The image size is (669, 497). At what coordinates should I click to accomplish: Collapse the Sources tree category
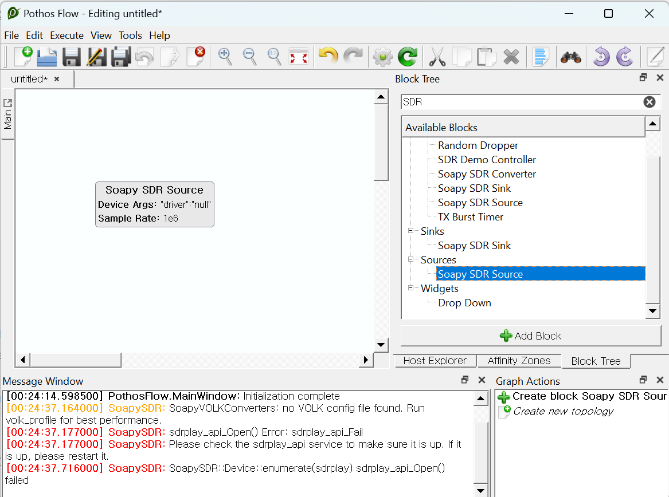click(411, 259)
